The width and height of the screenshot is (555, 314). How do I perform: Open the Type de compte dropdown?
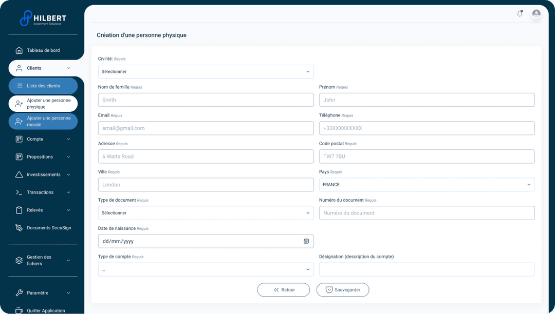[206, 269]
